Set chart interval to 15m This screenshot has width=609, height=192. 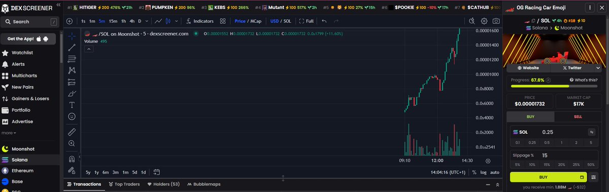click(113, 21)
